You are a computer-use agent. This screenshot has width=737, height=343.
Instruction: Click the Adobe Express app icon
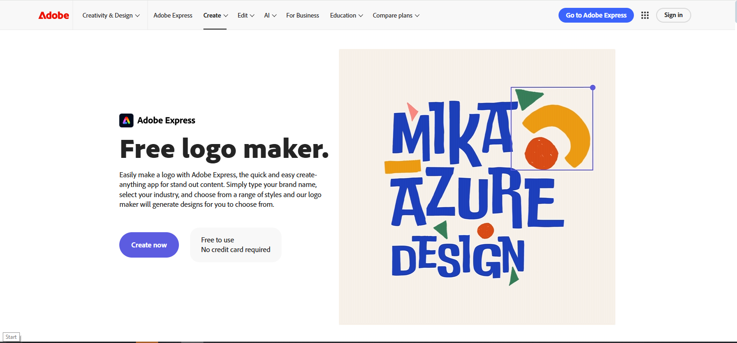click(x=126, y=120)
